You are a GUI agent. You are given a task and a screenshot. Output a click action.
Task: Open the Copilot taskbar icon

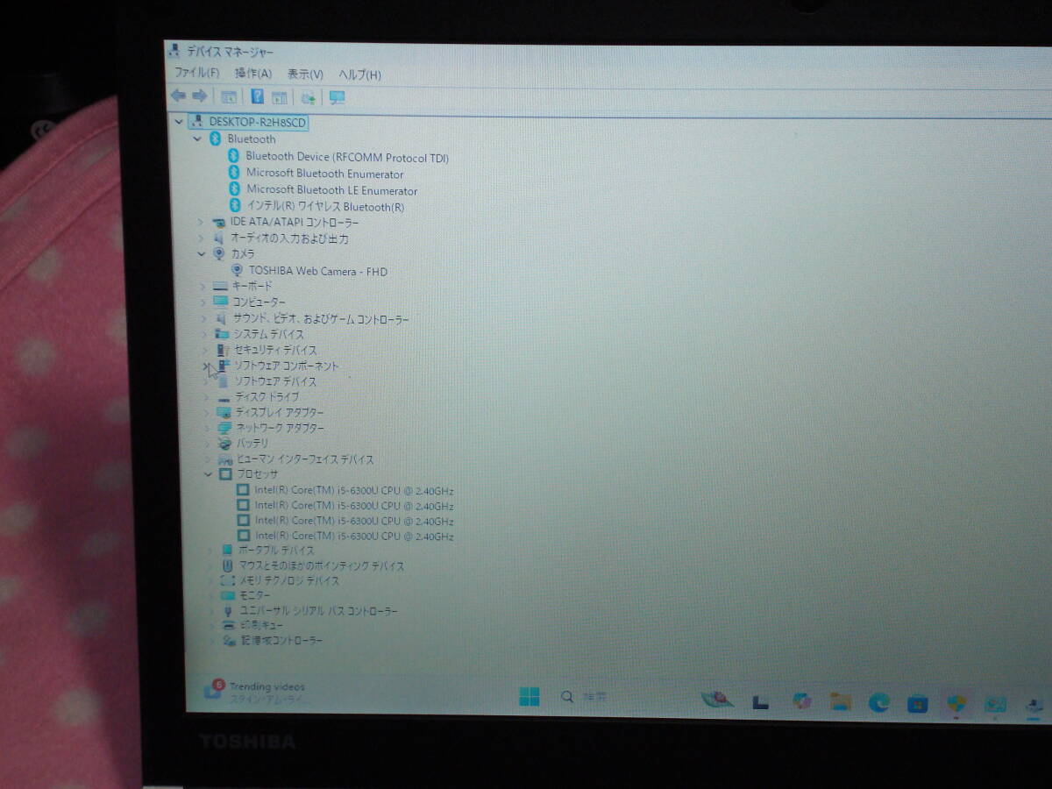801,700
